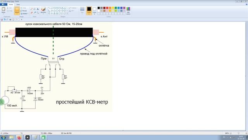Pick the Curve shape
The width and height of the screenshot is (248, 140).
(x=52, y=8)
